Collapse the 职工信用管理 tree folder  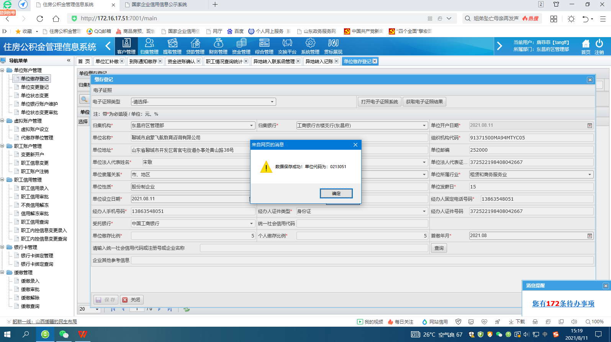tap(3, 180)
